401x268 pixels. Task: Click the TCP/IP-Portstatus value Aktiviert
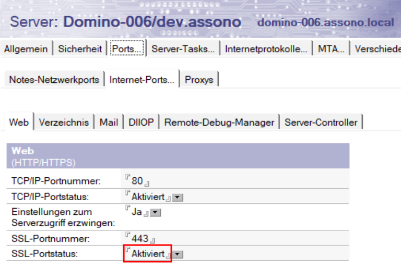148,197
